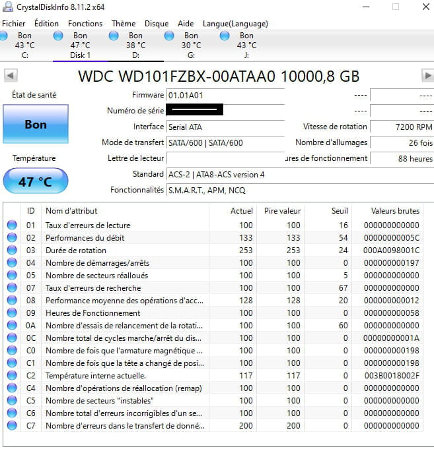The height and width of the screenshot is (449, 434).
Task: Click the Valeurs brutes column header
Action: (387, 211)
